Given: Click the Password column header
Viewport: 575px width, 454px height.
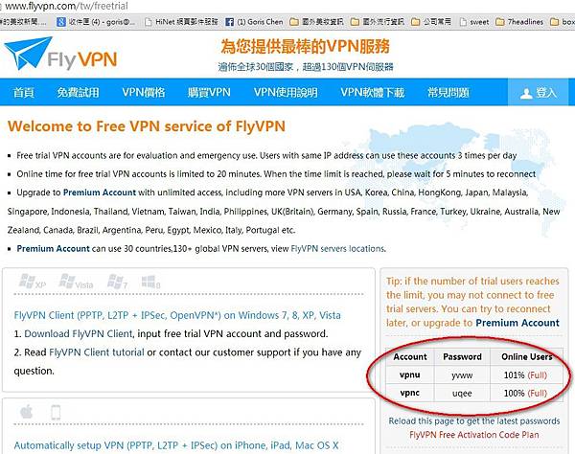Looking at the screenshot, I should 462,357.
